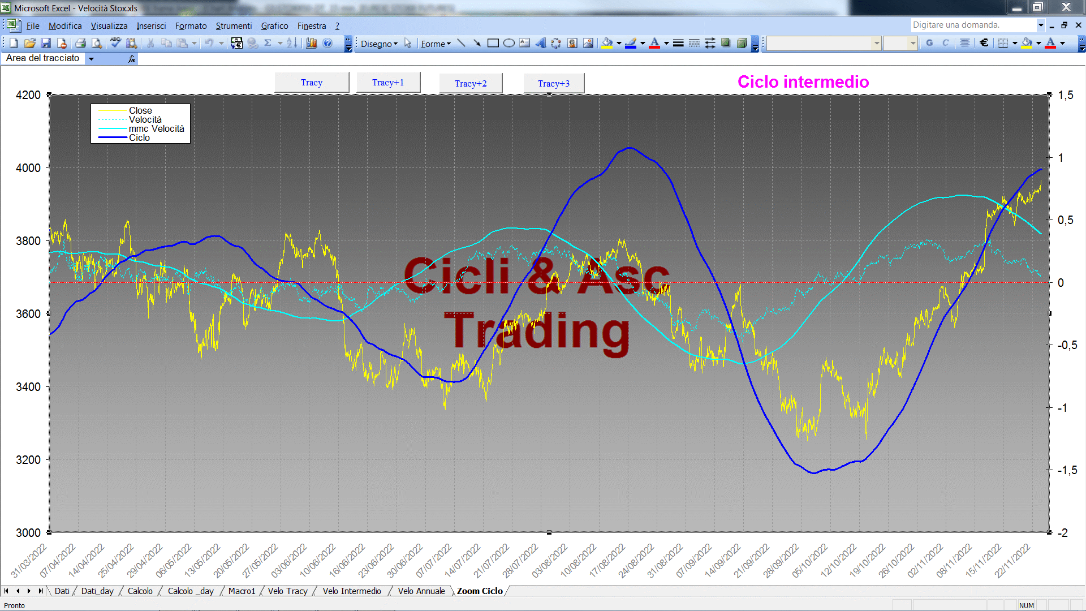The width and height of the screenshot is (1086, 611).
Task: Open the Forme shapes menu
Action: pyautogui.click(x=436, y=44)
